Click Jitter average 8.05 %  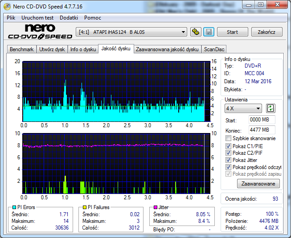[x=203, y=214]
